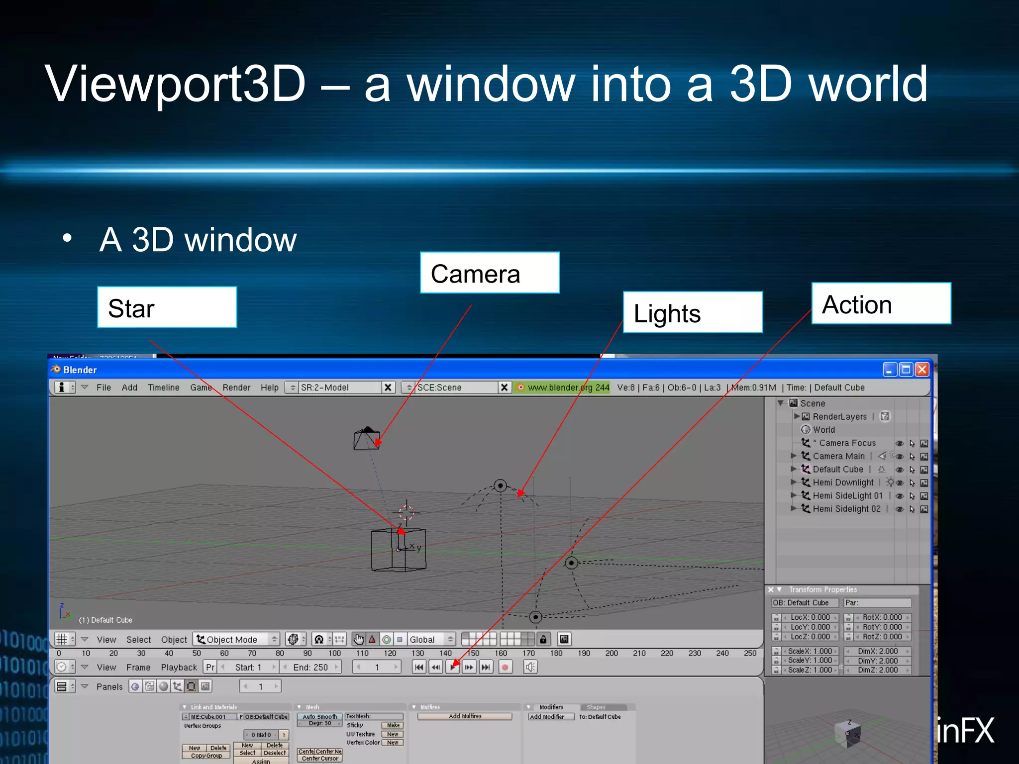Click the Auto Smooth button

point(319,717)
